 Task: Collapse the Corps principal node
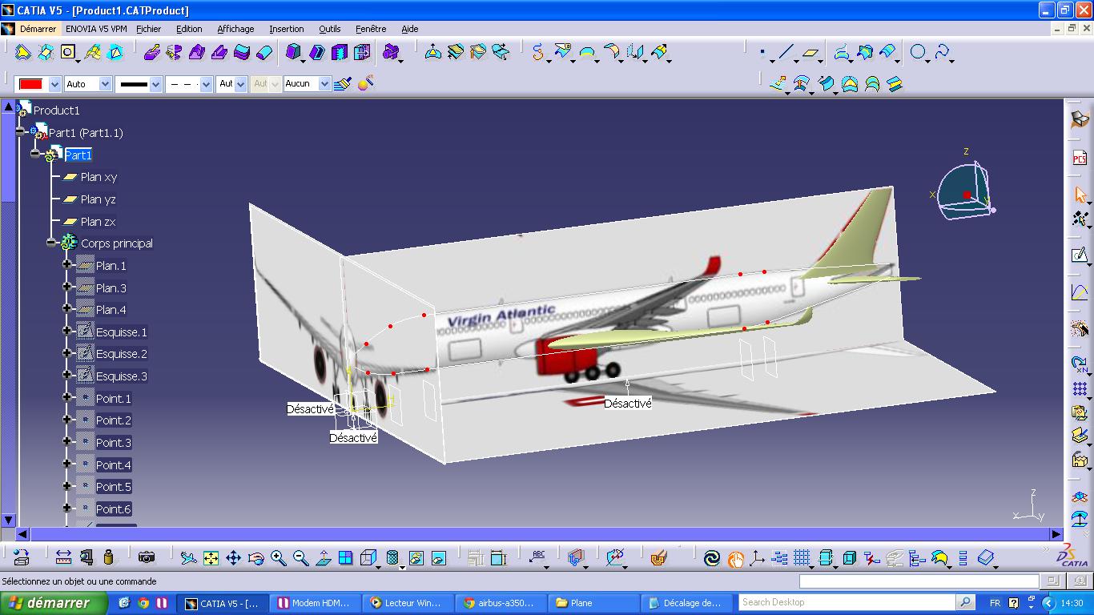(52, 243)
